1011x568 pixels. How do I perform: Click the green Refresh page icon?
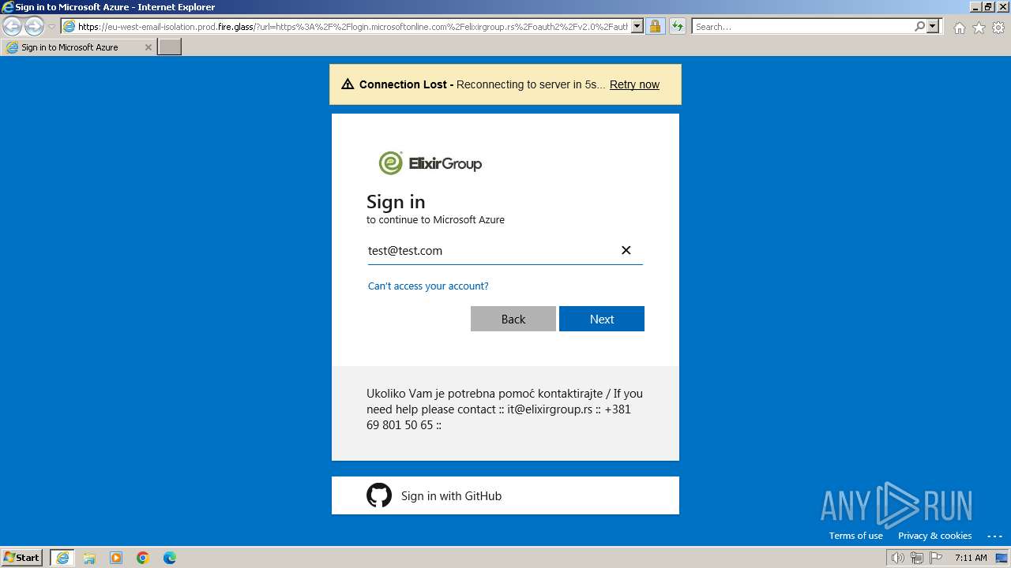click(x=678, y=27)
